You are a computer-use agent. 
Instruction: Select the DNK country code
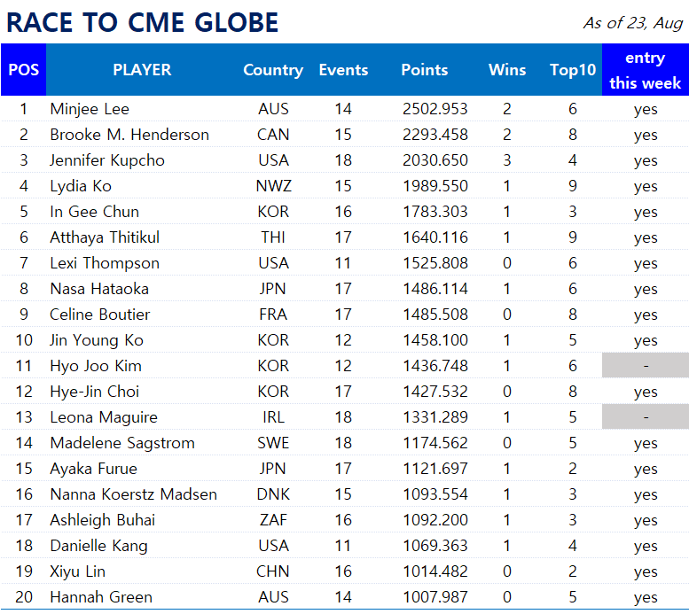[x=273, y=494]
